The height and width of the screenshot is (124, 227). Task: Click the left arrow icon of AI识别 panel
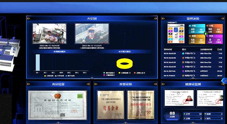pos(29,18)
